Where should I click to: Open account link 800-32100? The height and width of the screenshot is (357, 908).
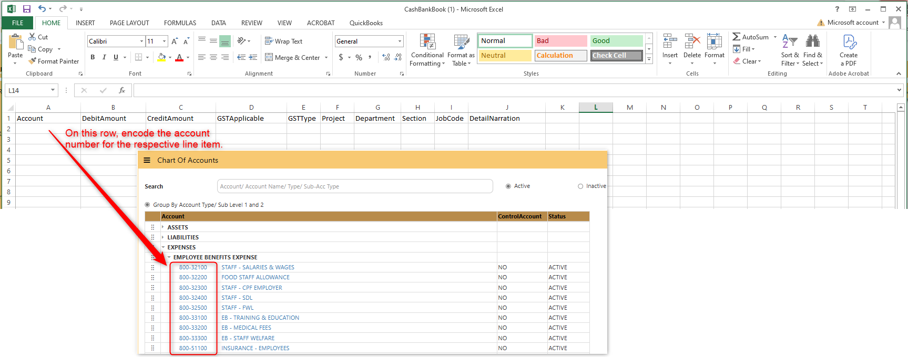point(193,267)
